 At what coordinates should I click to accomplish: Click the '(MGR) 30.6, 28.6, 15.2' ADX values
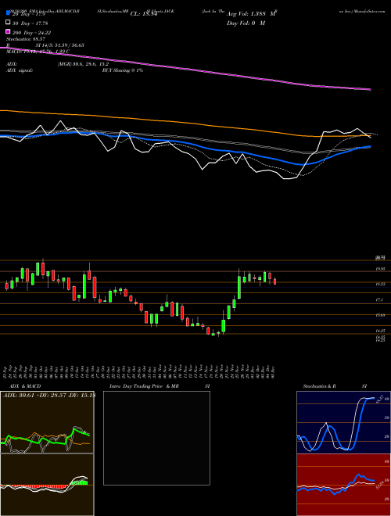pos(83,64)
